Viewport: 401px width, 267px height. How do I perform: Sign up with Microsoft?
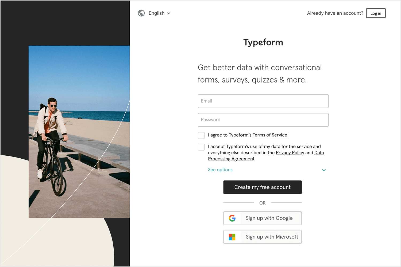[263, 237]
